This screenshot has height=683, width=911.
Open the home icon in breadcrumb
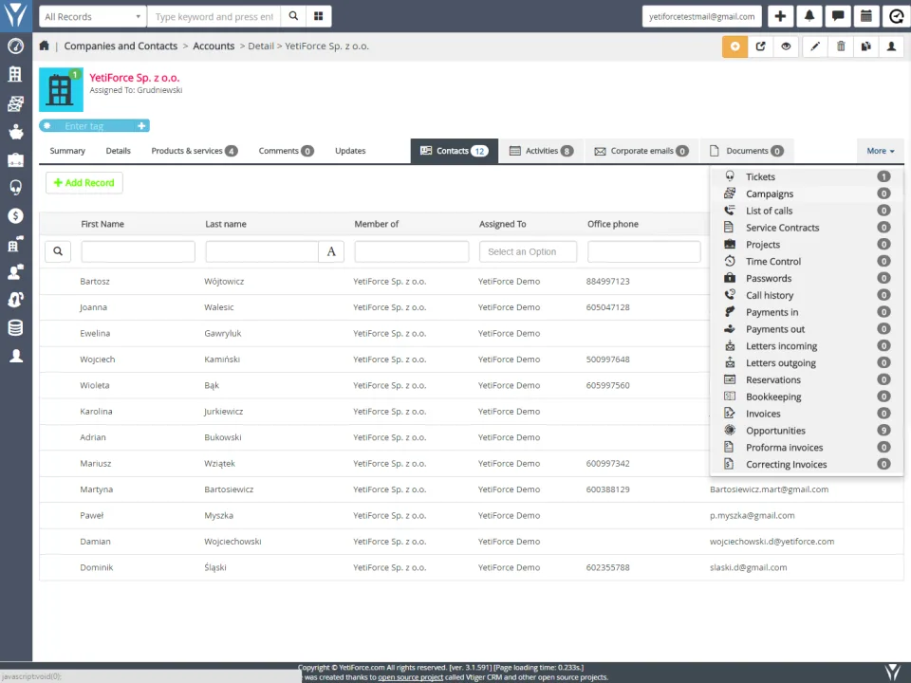click(45, 46)
